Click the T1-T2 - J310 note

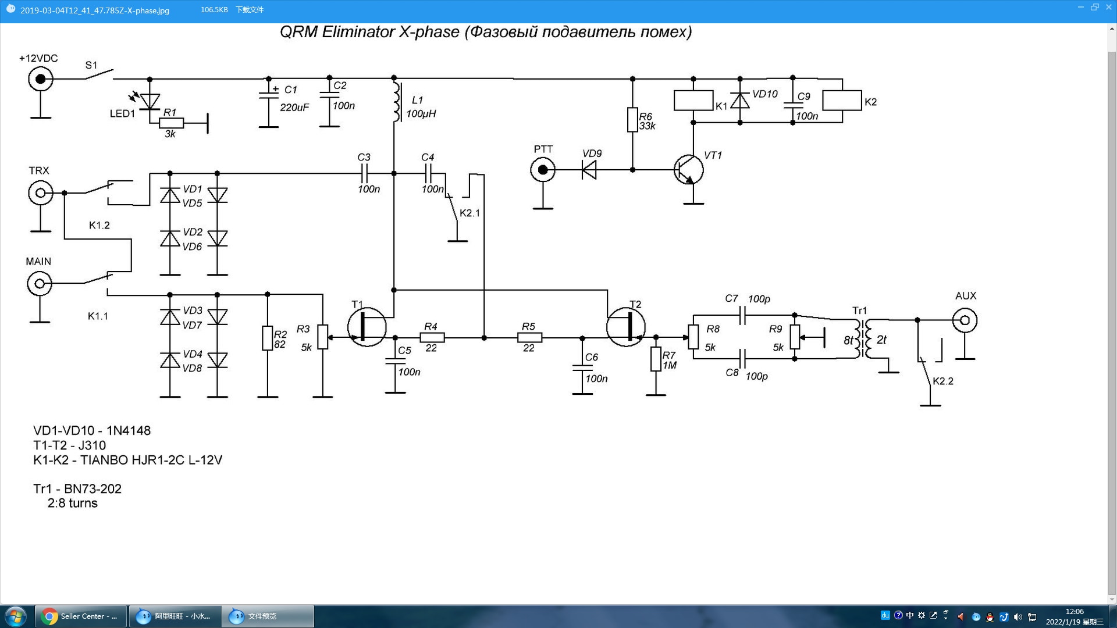[x=69, y=445]
